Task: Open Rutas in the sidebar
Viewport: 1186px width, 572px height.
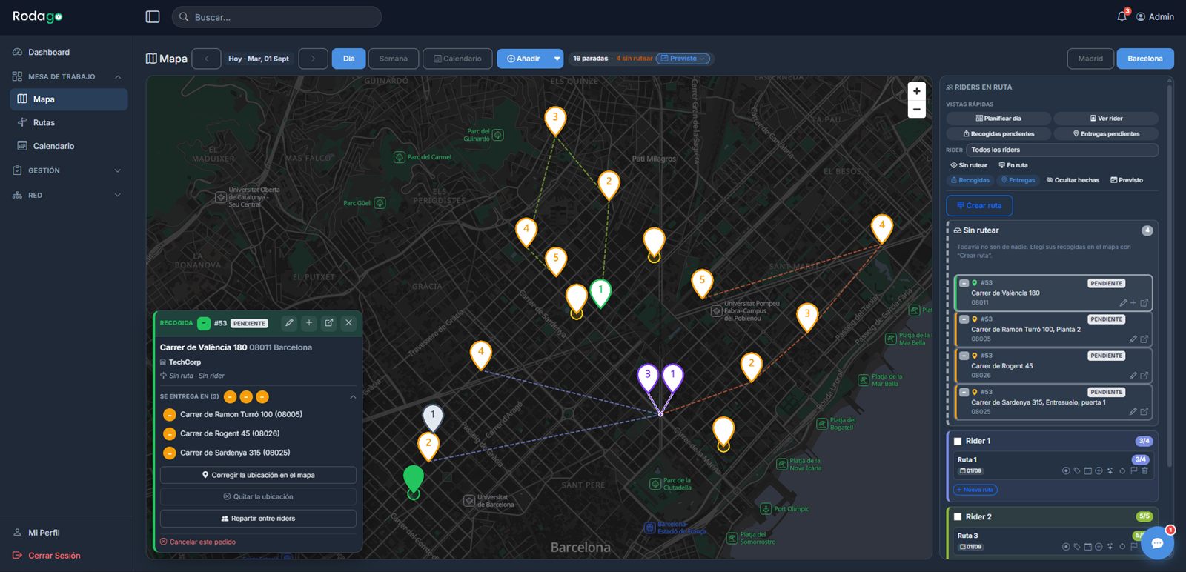Action: tap(69, 123)
